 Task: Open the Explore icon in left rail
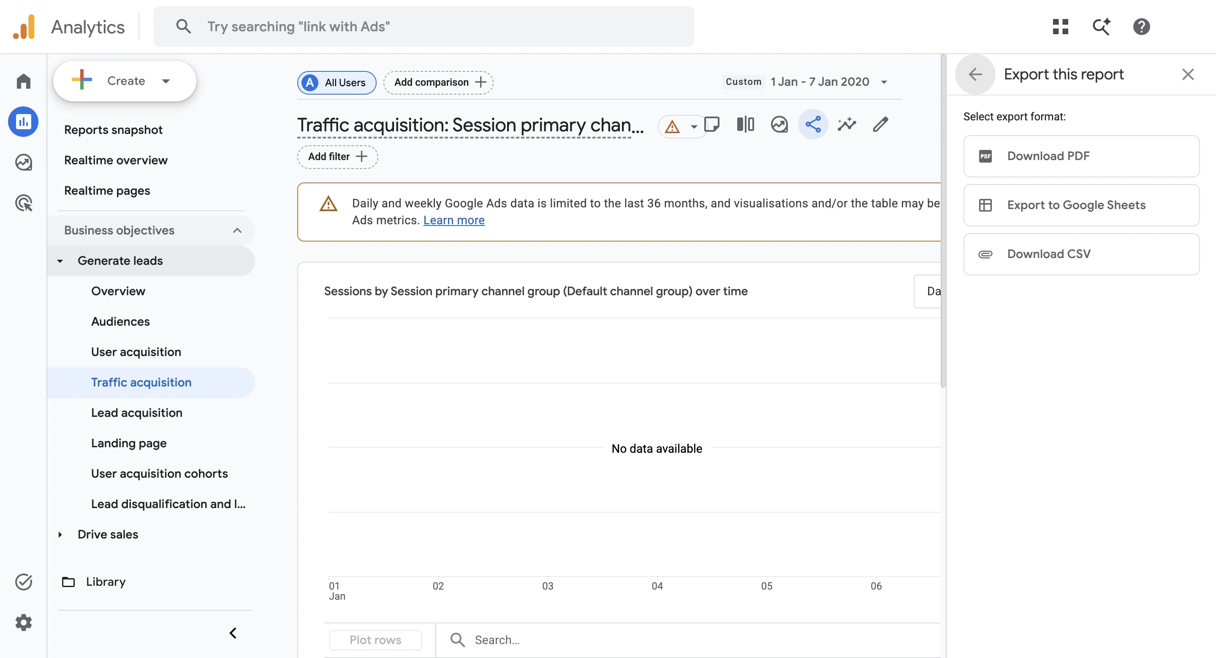(x=23, y=162)
